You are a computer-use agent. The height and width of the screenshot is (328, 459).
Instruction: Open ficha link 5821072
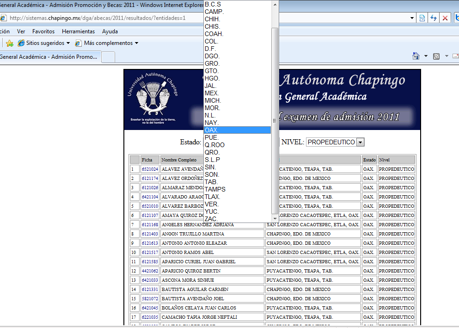coord(150,299)
